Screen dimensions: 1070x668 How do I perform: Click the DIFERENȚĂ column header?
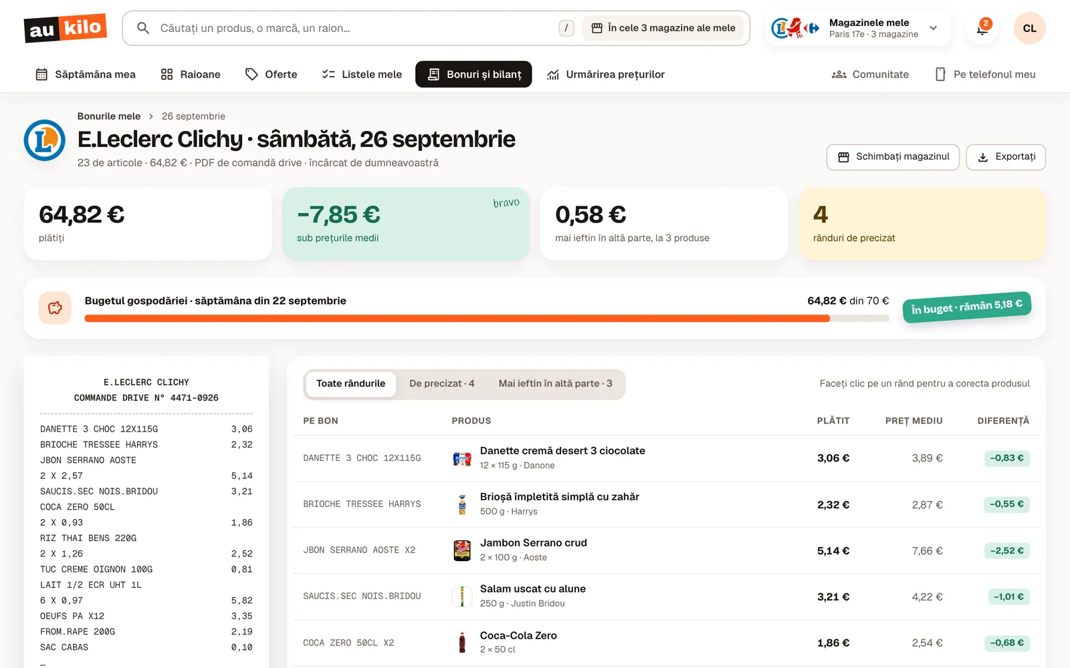click(1003, 421)
